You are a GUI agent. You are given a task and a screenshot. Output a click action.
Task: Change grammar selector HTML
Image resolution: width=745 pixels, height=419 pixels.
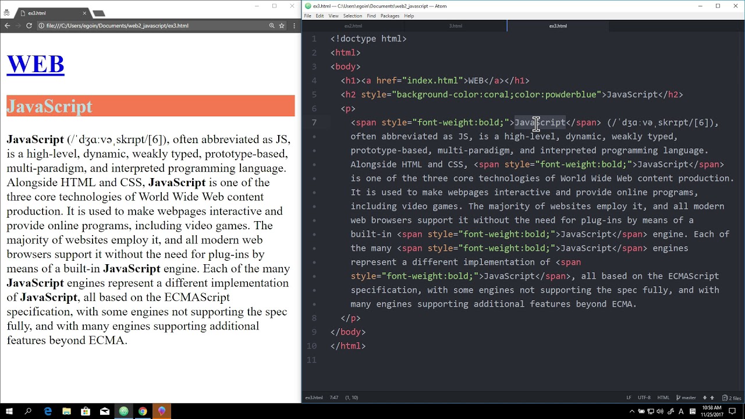[x=663, y=397]
